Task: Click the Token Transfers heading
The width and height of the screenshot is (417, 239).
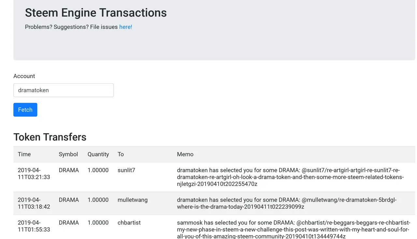Action: [x=50, y=137]
